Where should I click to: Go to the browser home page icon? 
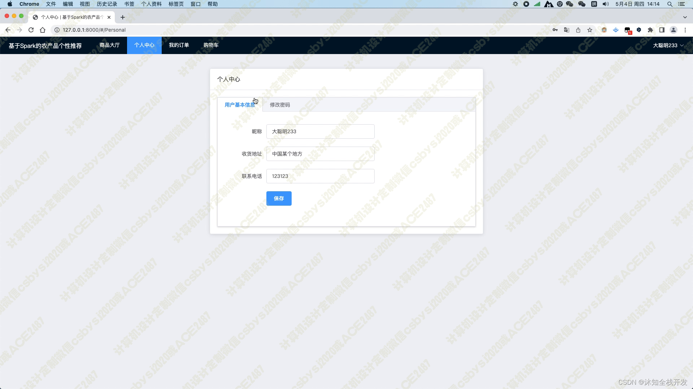click(43, 30)
